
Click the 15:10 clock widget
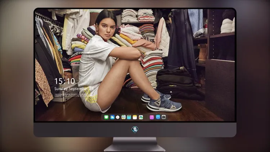(x=64, y=81)
